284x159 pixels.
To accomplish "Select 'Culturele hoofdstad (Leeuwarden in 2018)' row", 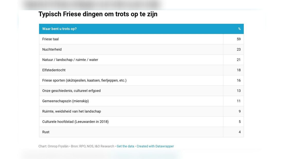I will click(141, 122).
